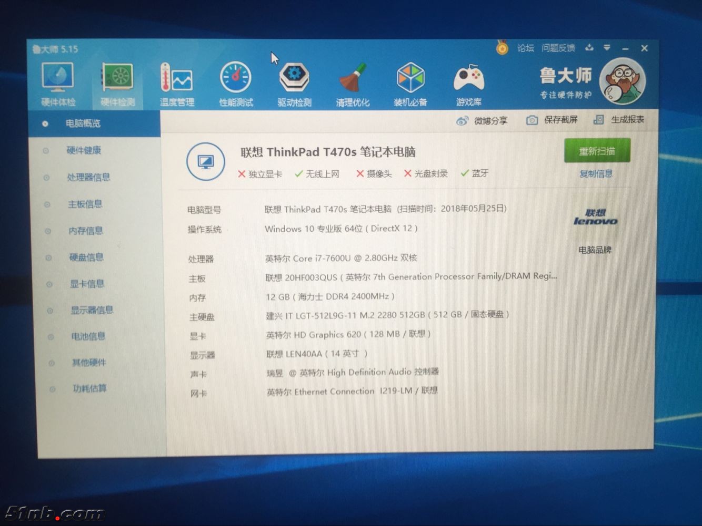Go to 硬盘信息 disk info
The width and height of the screenshot is (702, 526).
pyautogui.click(x=86, y=257)
